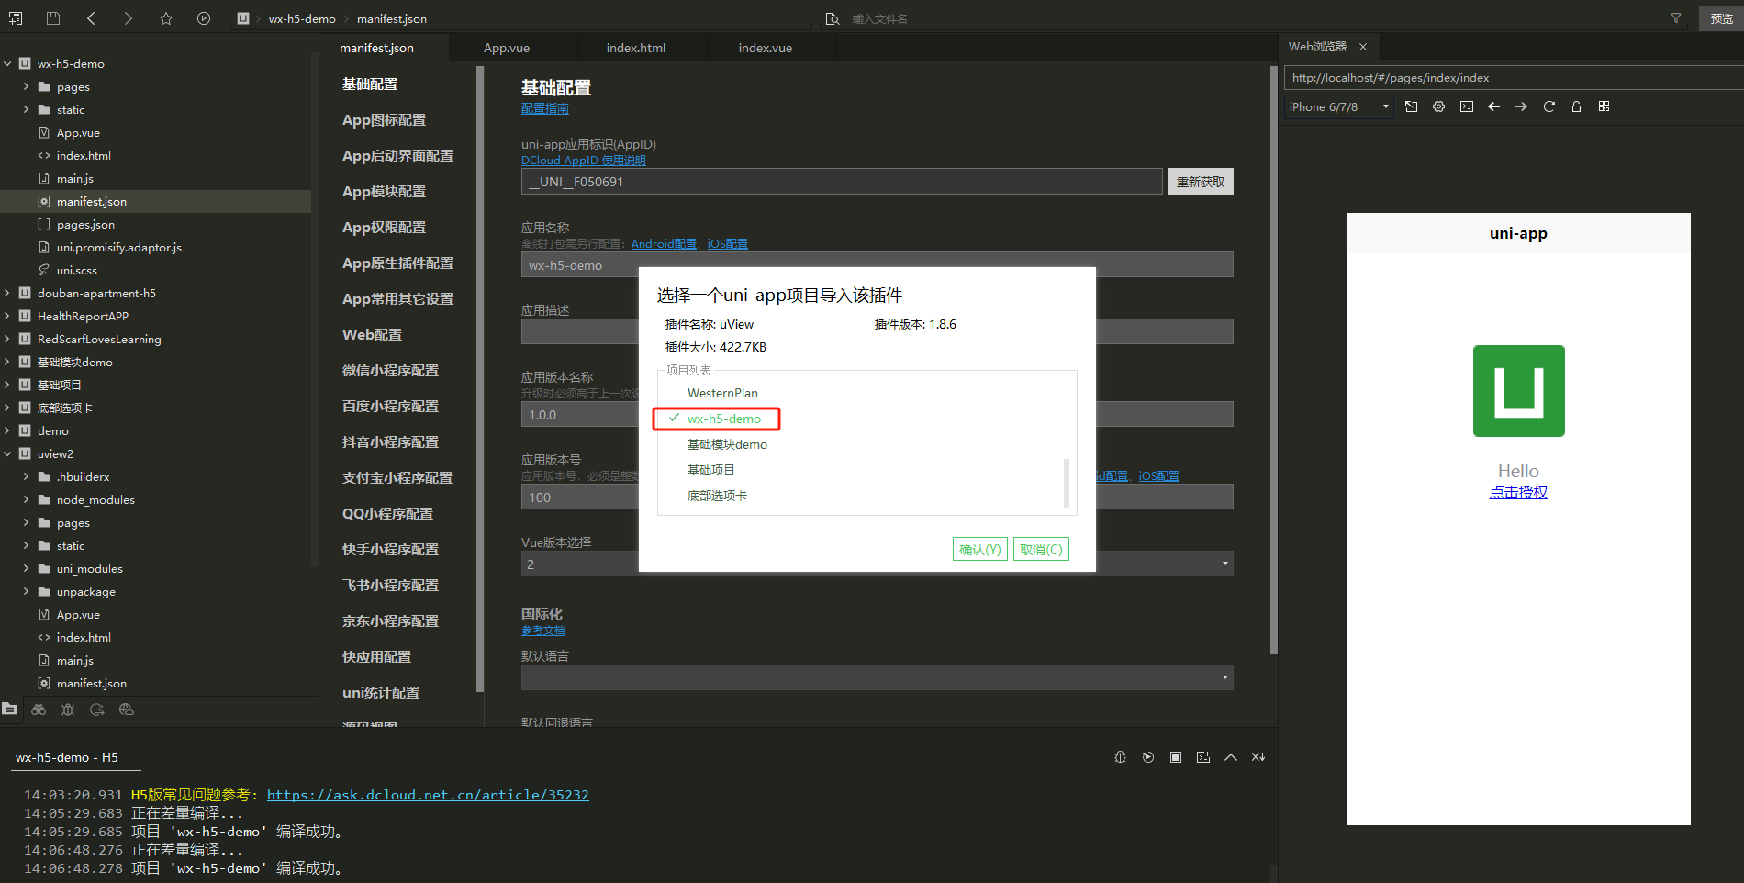Viewport: 1744px width, 883px height.
Task: Click the stop icon in console toolbar
Action: pyautogui.click(x=1176, y=757)
